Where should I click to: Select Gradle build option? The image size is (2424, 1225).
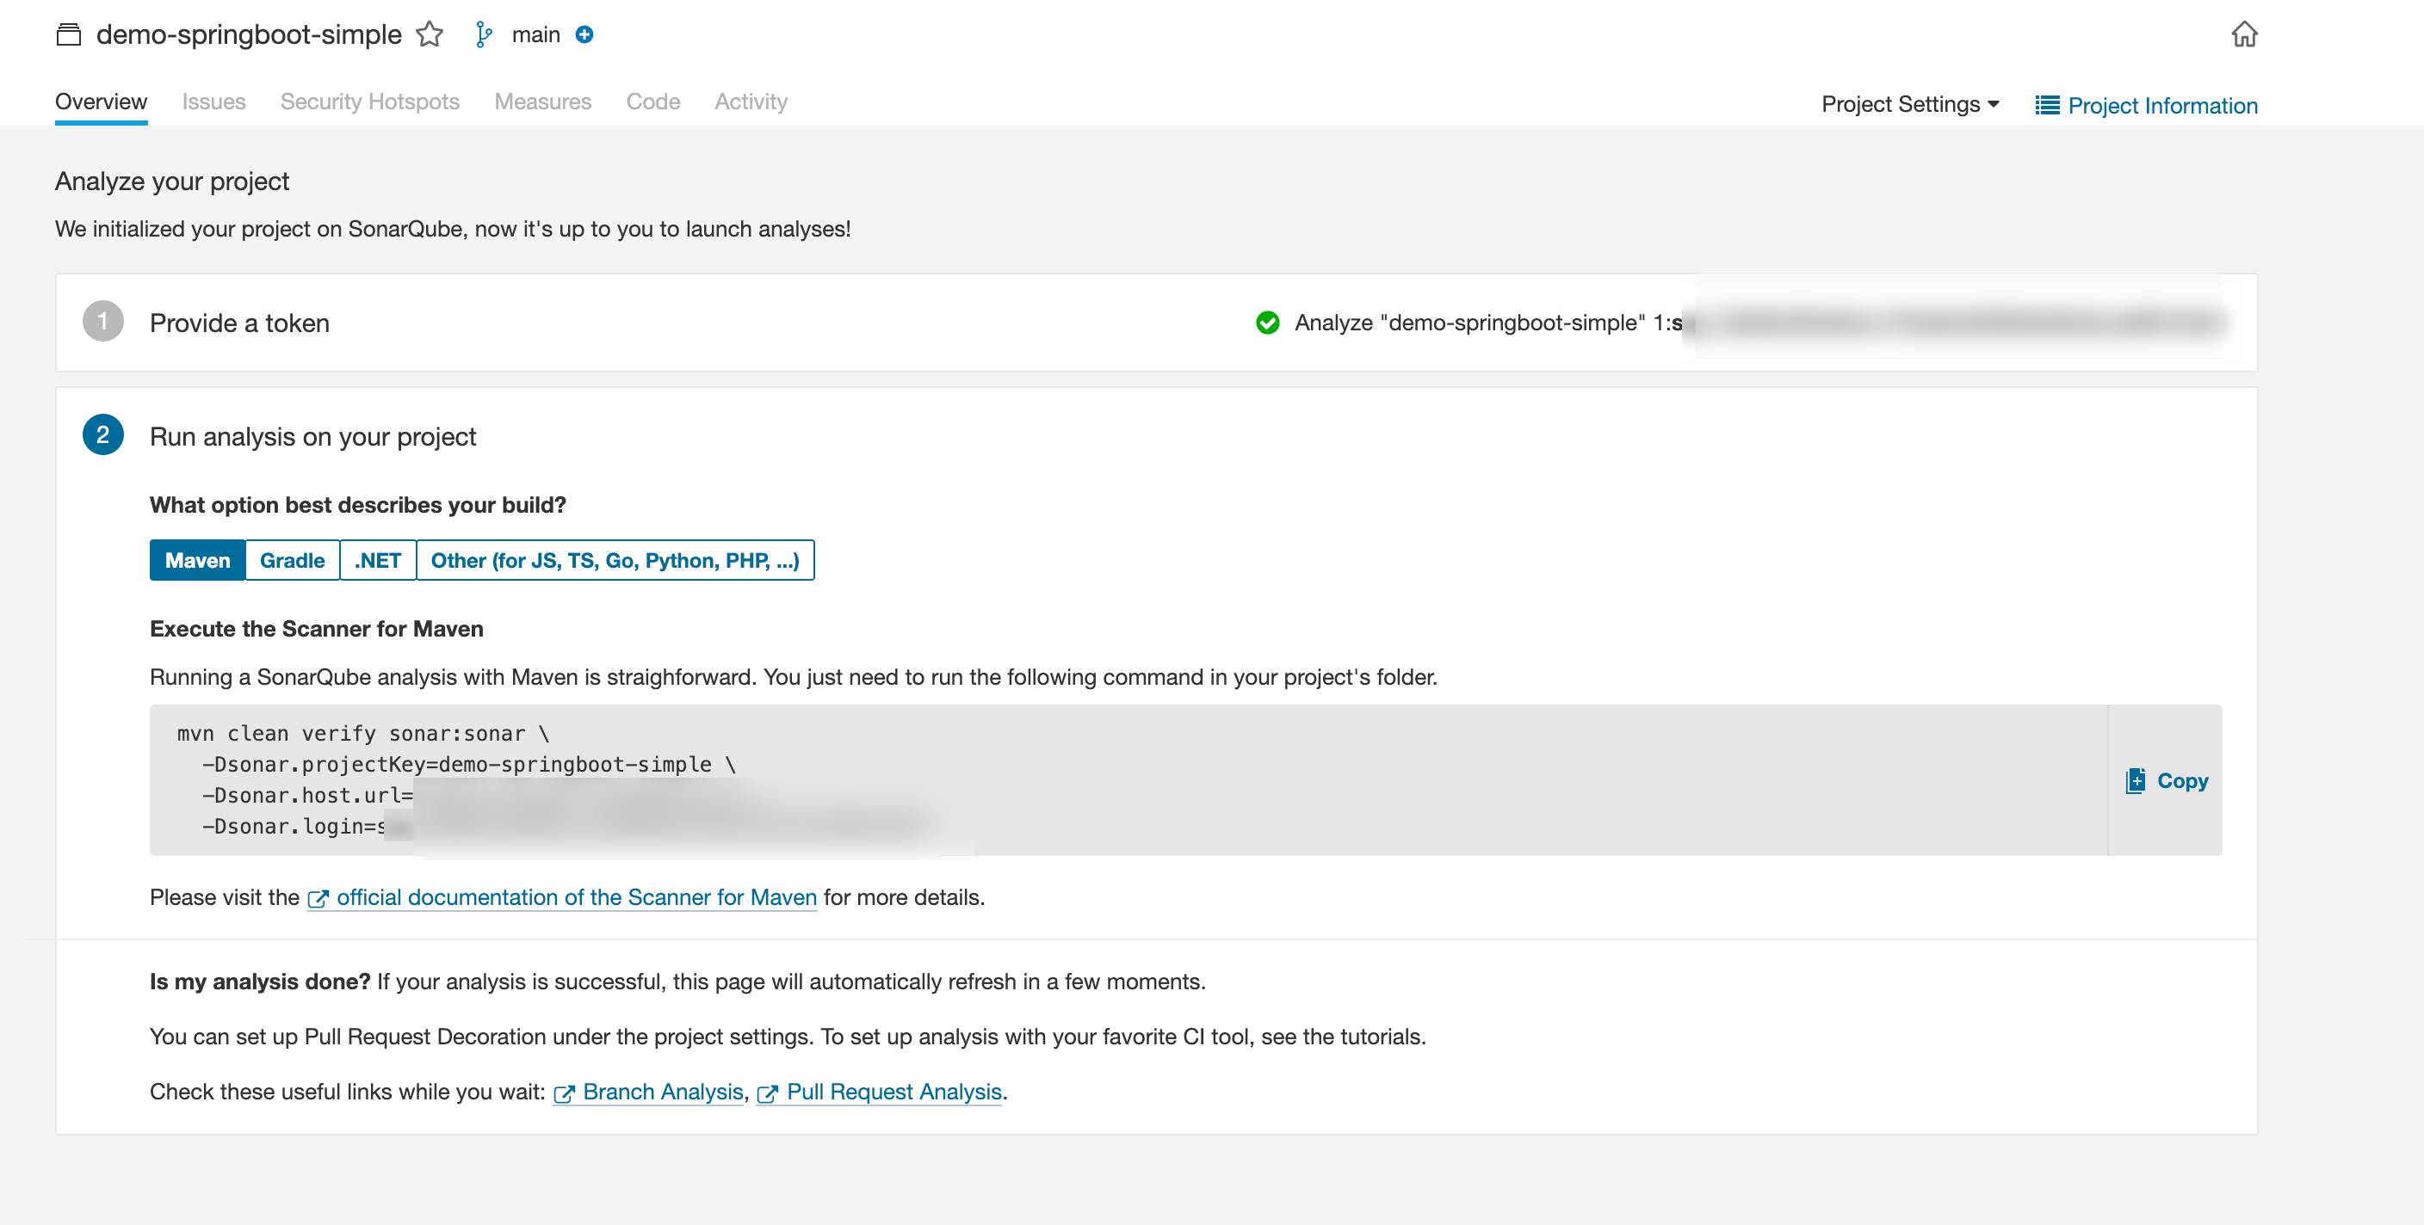point(292,560)
